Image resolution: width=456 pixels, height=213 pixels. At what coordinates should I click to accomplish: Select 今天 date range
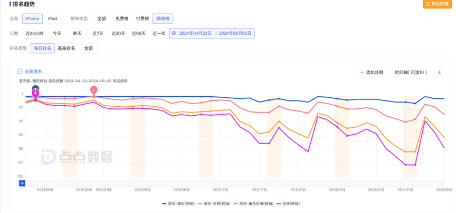[57, 34]
